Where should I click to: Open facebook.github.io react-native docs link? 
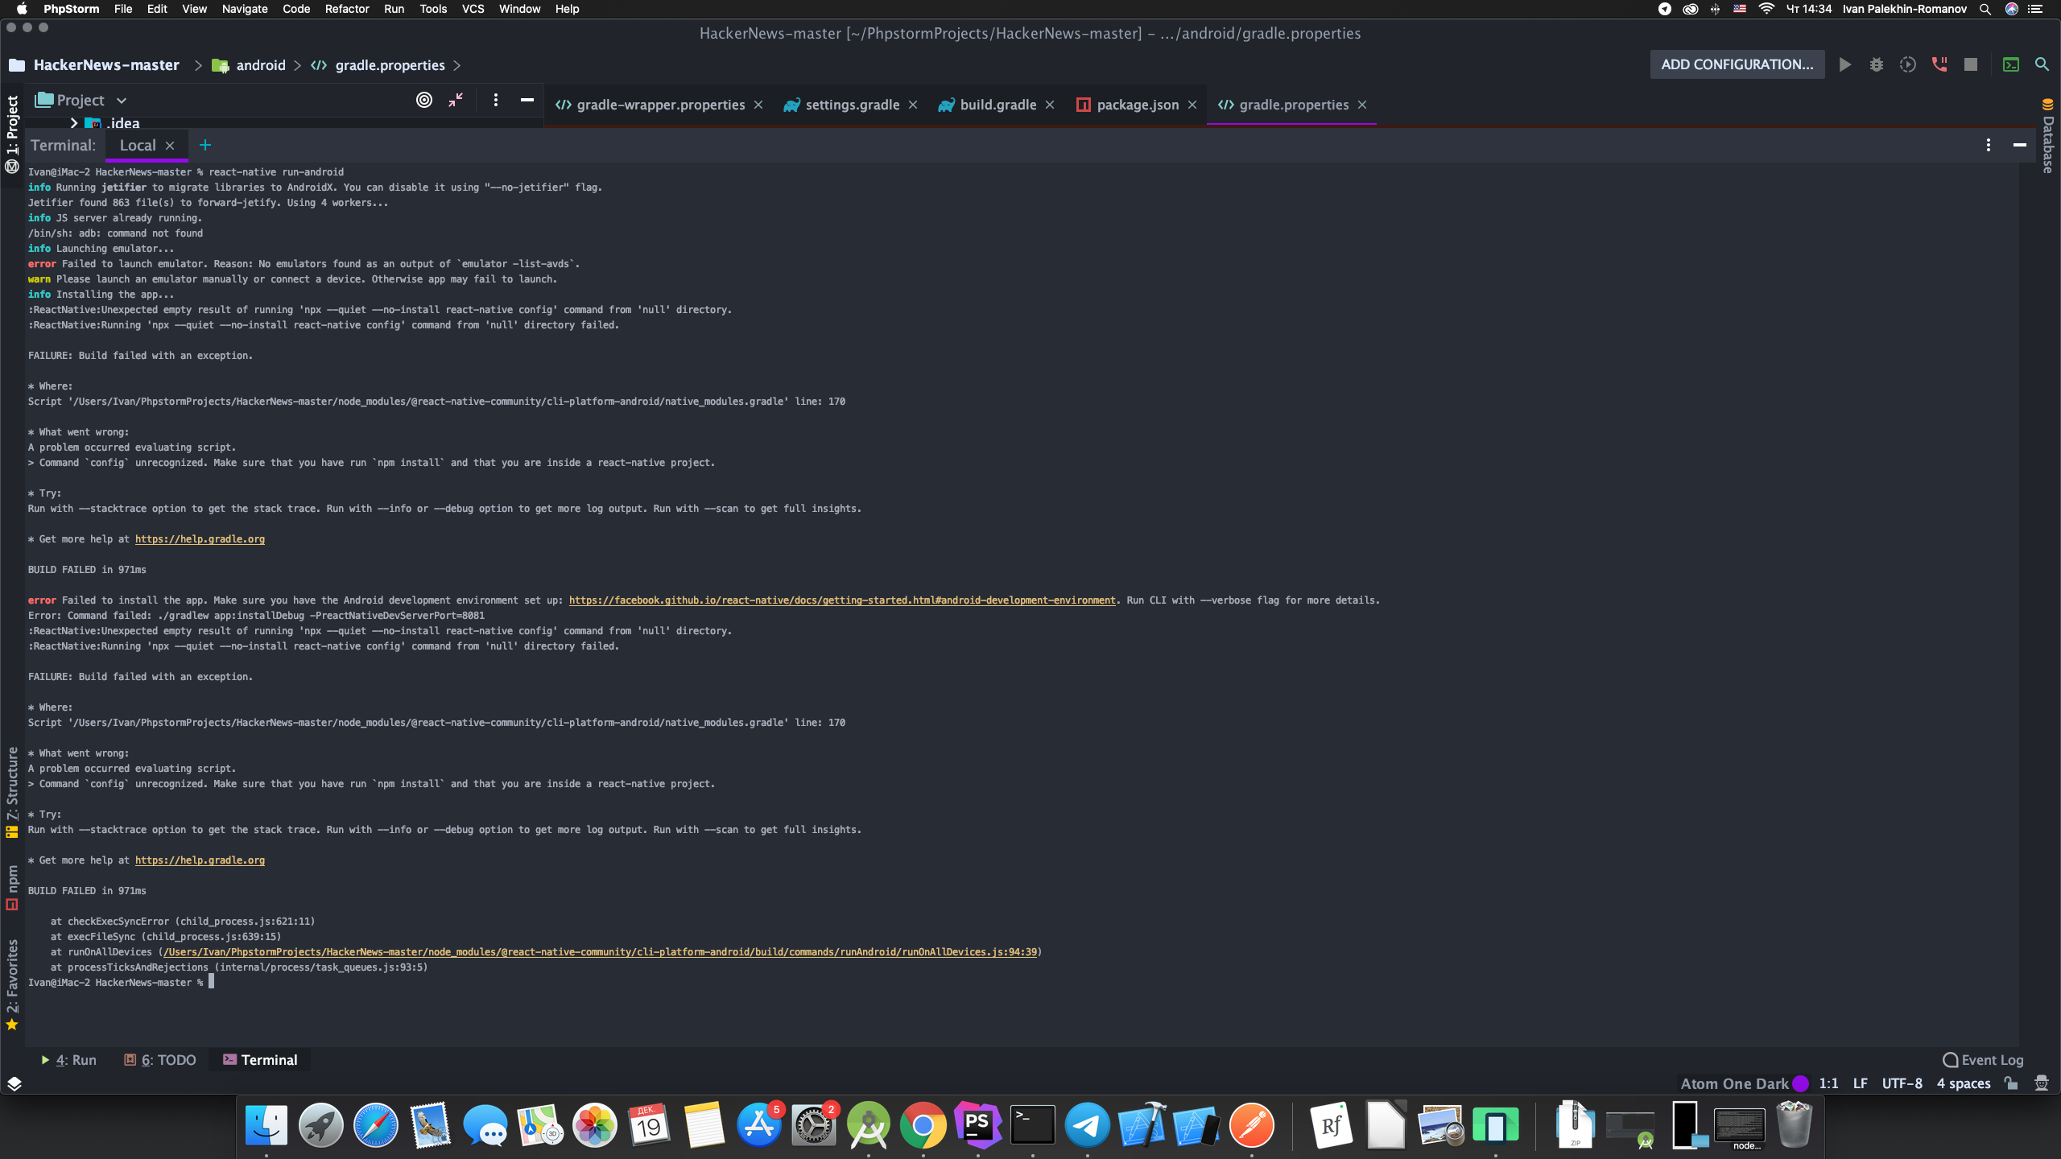tap(842, 600)
